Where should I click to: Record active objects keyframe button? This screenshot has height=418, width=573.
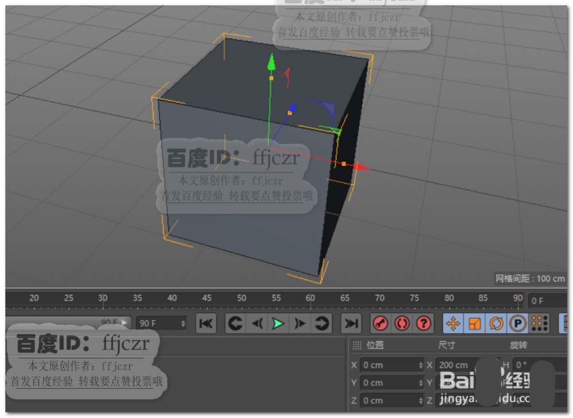point(380,323)
